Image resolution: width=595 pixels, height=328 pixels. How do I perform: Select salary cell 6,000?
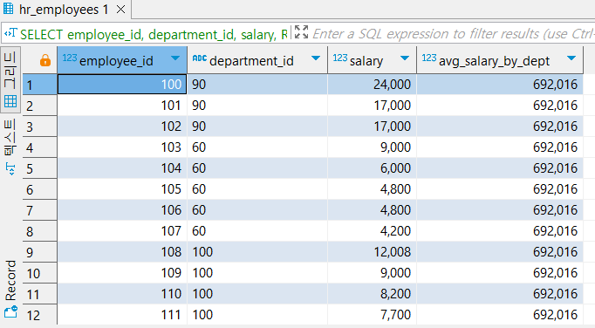coord(372,168)
